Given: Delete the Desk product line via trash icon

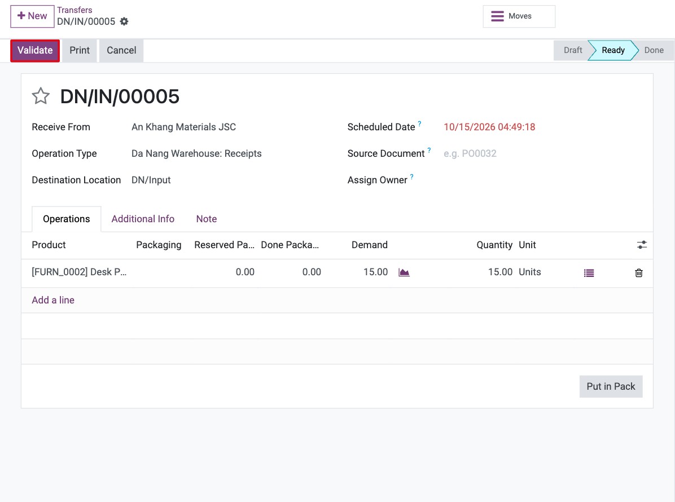Looking at the screenshot, I should pos(639,273).
